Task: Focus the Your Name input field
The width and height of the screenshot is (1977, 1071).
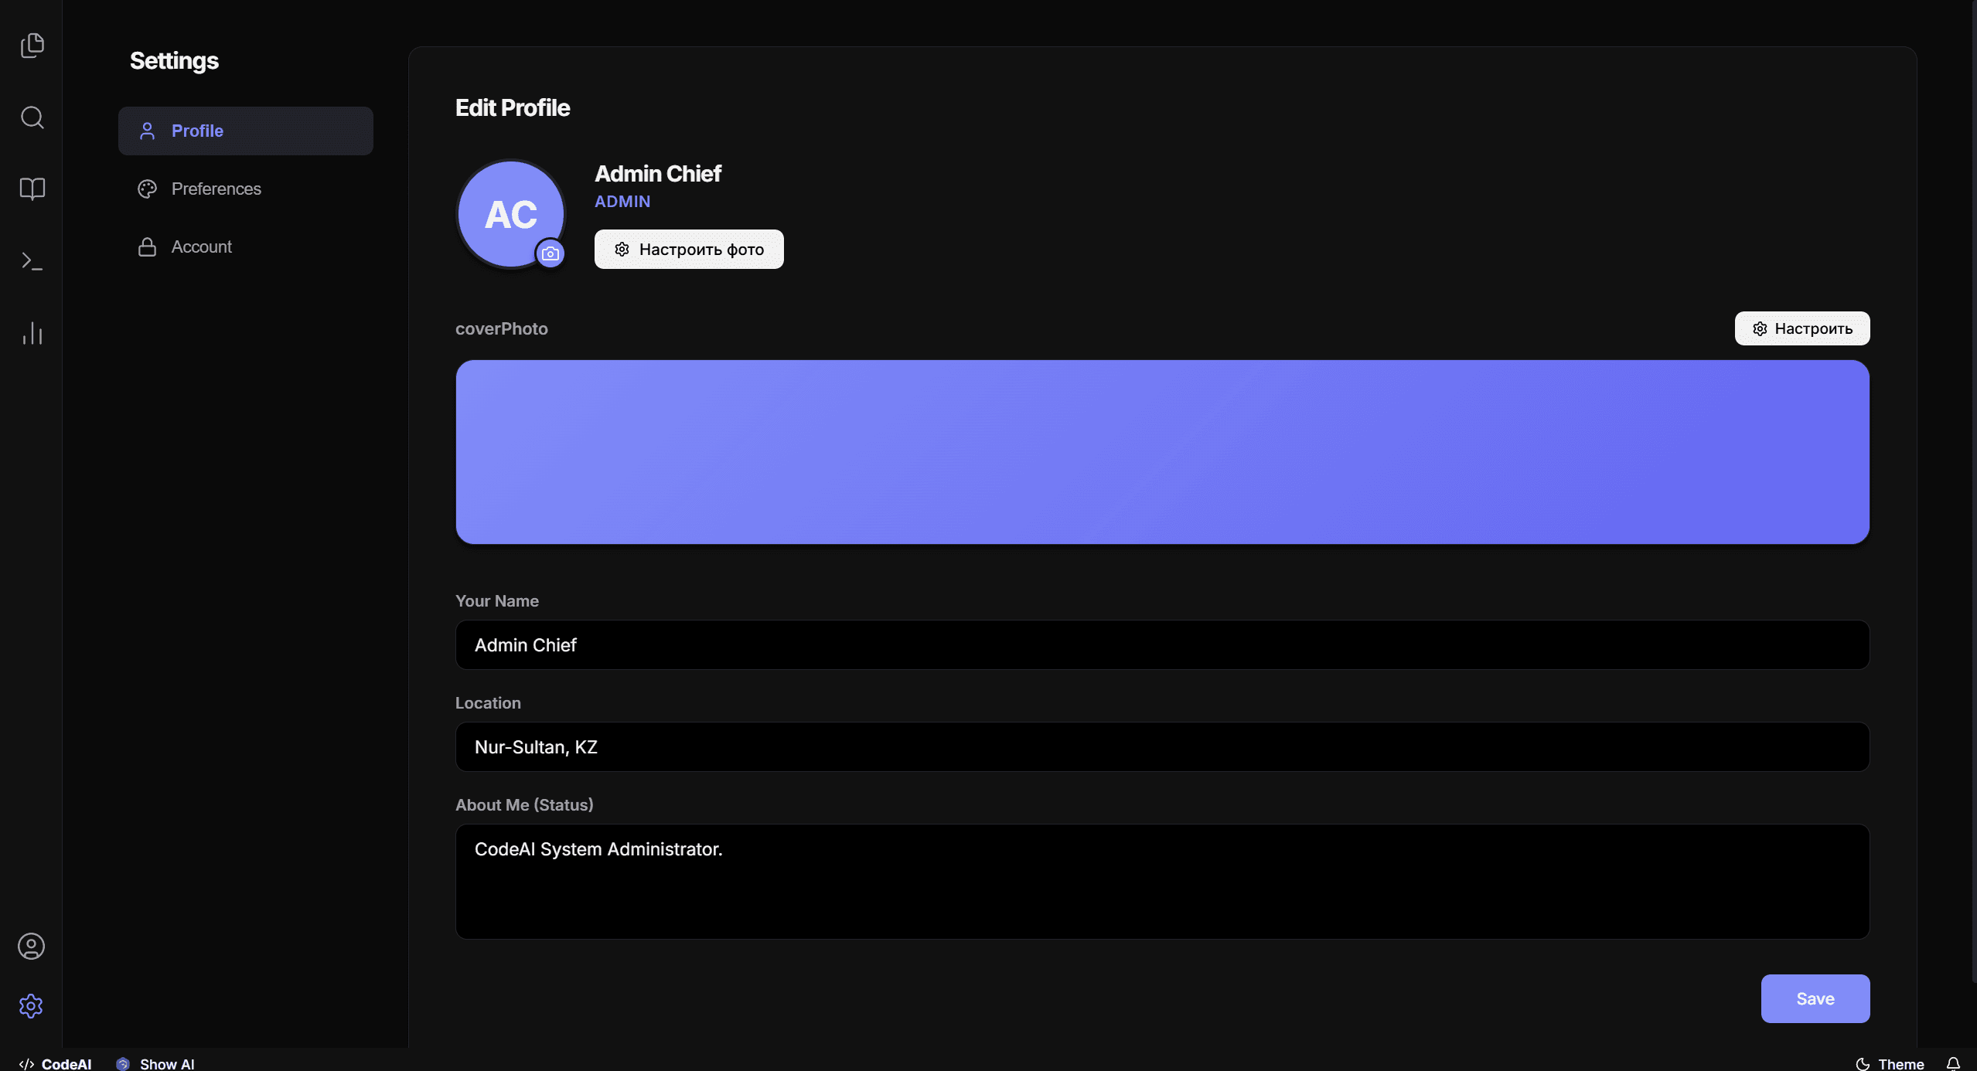Action: (x=1162, y=644)
